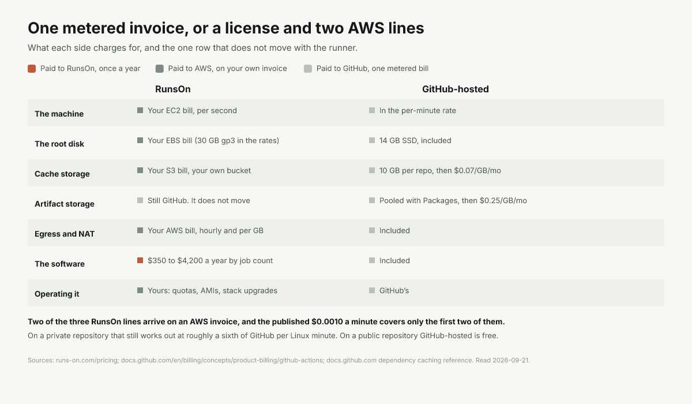Click the "The root disk" row label

(x=59, y=144)
